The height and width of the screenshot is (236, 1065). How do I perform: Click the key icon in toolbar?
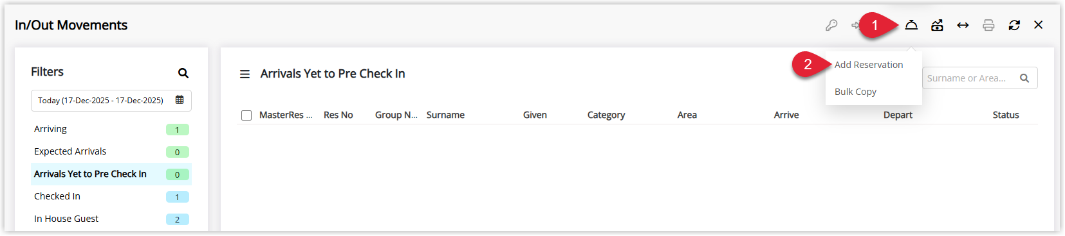pos(831,25)
